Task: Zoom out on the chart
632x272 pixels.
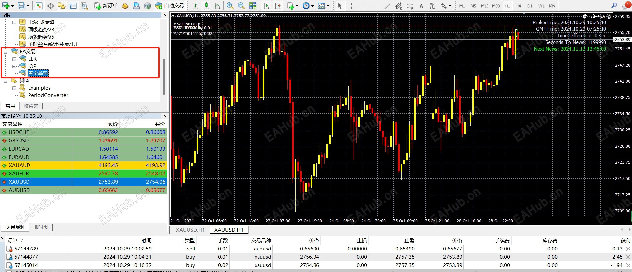Action: coord(241,6)
